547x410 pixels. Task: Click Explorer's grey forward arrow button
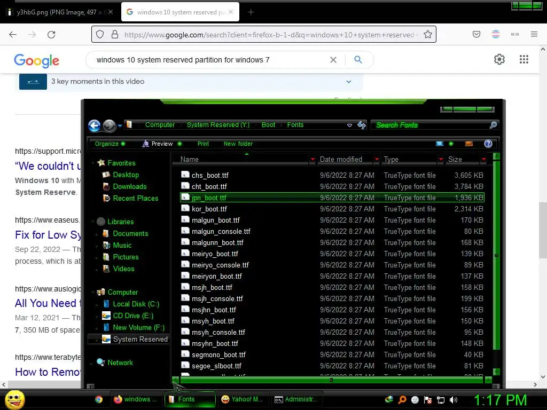pos(109,125)
